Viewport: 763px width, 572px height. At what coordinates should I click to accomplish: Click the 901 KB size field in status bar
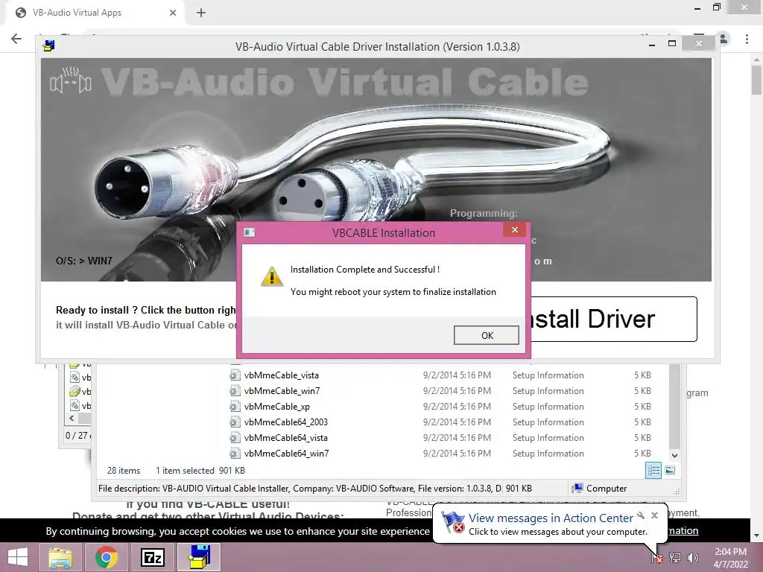[x=519, y=488]
